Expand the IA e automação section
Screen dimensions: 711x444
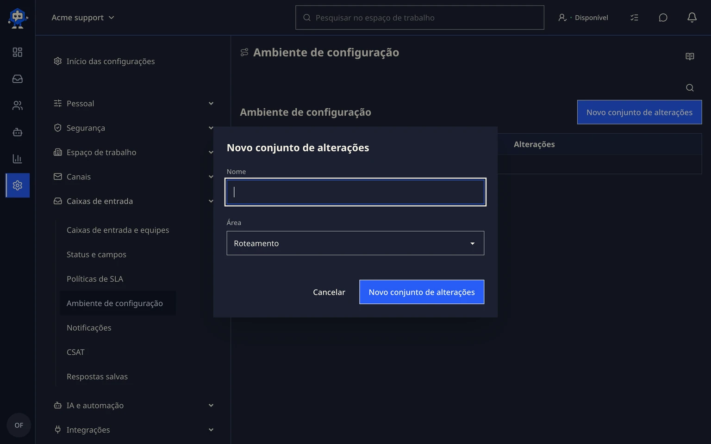[x=134, y=406]
